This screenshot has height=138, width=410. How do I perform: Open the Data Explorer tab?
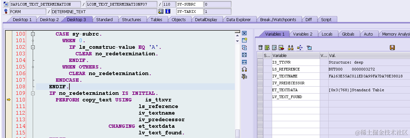(x=239, y=19)
